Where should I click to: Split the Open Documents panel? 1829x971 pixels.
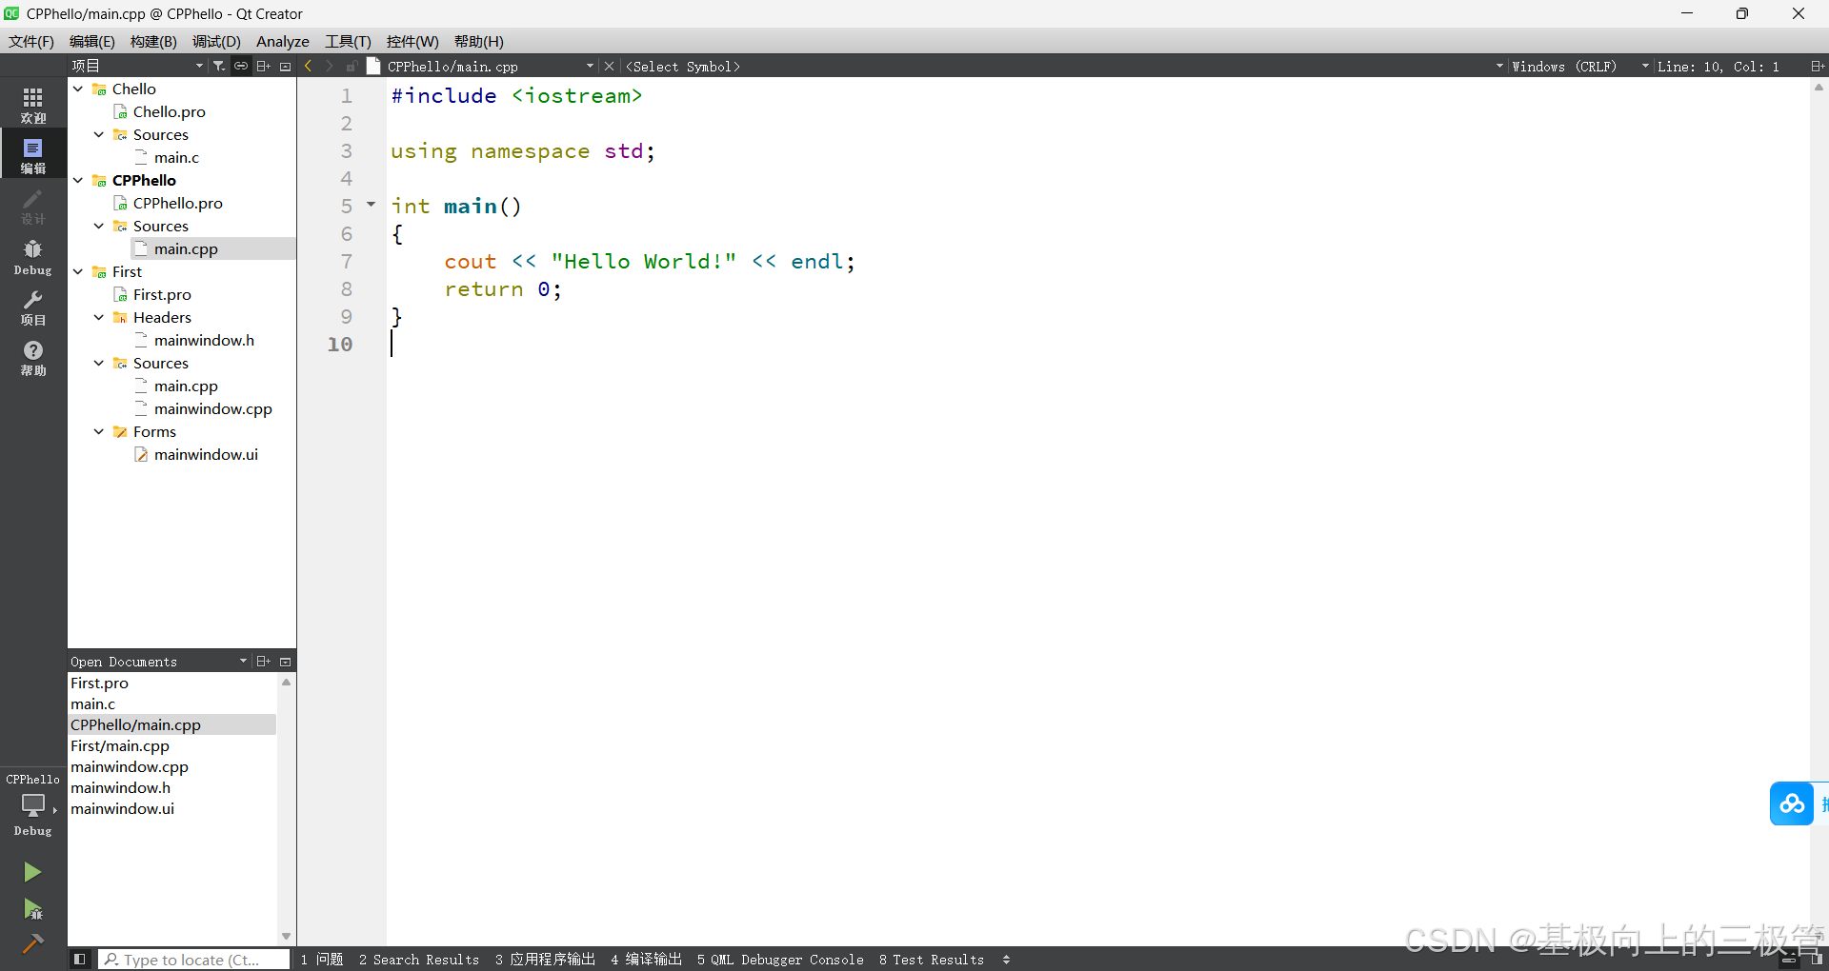coord(264,661)
